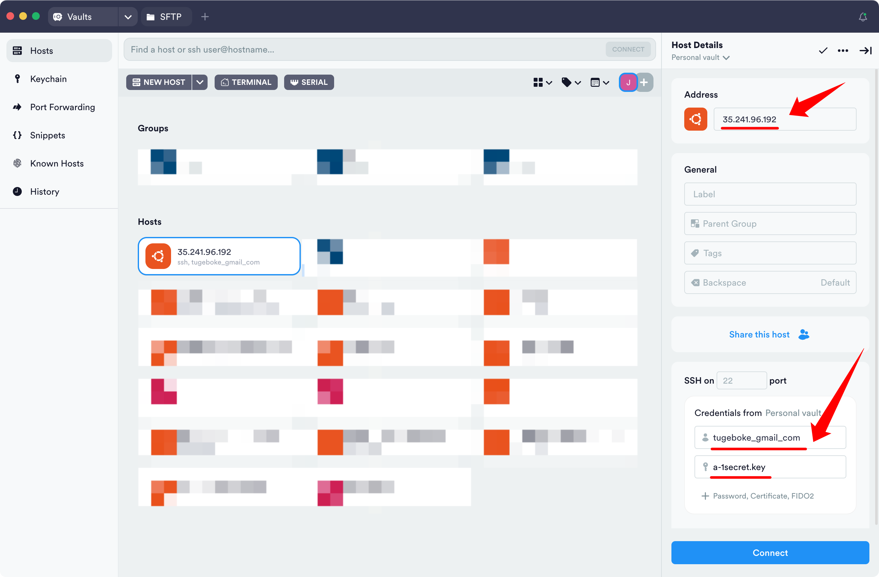The height and width of the screenshot is (577, 879).
Task: Open the grid view layout dropdown
Action: 543,82
